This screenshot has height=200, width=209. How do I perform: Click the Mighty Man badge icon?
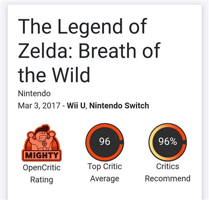tap(42, 143)
